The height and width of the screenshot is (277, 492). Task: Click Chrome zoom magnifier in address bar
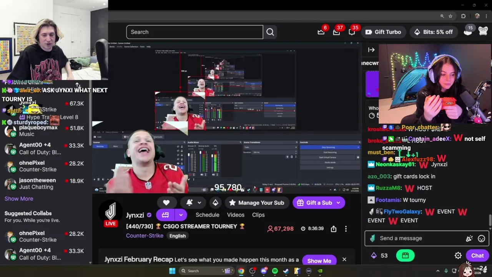(x=442, y=16)
